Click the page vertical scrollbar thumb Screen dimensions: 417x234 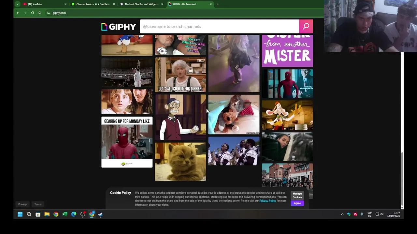(x=402, y=179)
